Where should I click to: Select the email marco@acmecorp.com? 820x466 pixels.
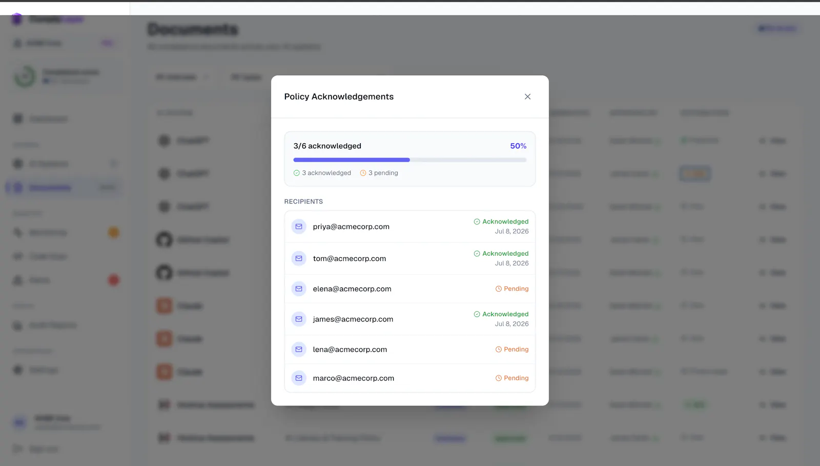point(354,378)
